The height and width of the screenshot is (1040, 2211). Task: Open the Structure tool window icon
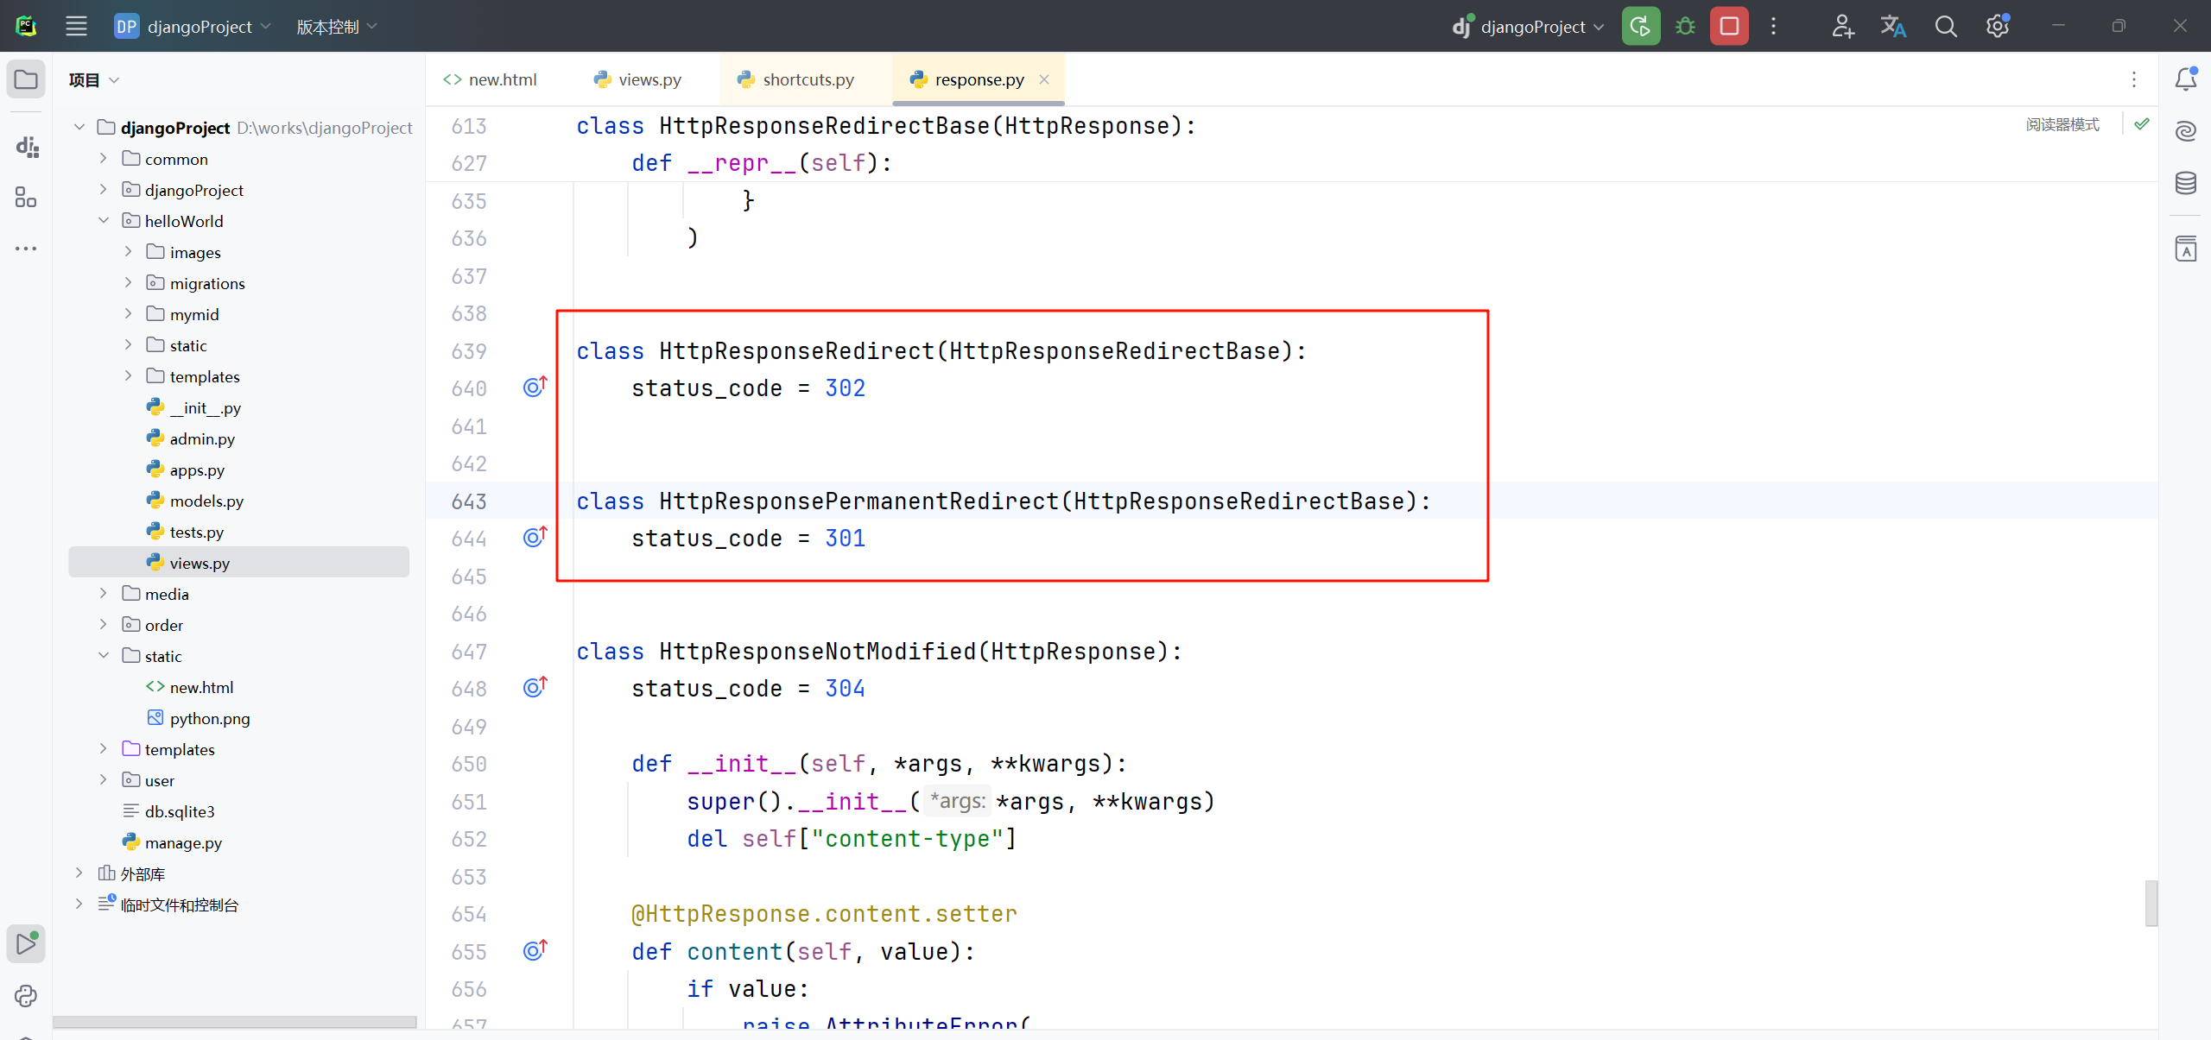(26, 198)
